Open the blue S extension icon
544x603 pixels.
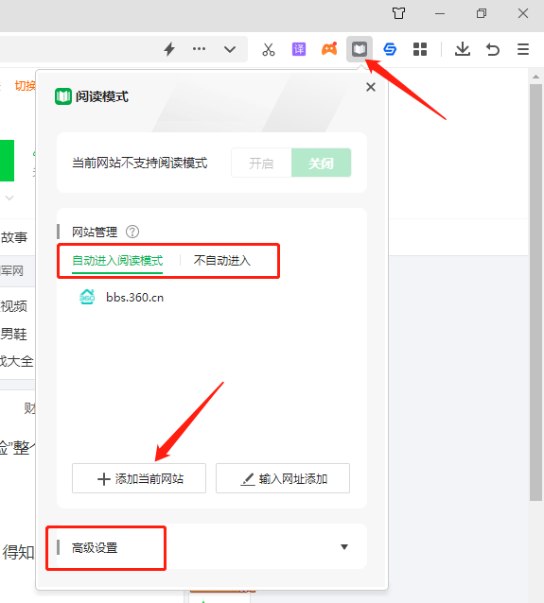(390, 49)
